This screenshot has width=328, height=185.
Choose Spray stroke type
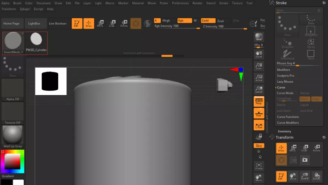pyautogui.click(x=311, y=43)
